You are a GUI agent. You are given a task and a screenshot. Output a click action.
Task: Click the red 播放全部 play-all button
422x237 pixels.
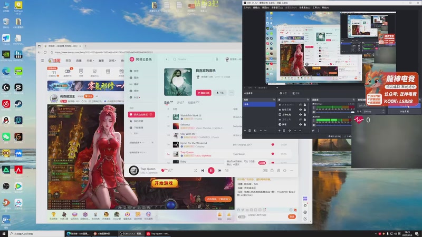click(x=204, y=93)
